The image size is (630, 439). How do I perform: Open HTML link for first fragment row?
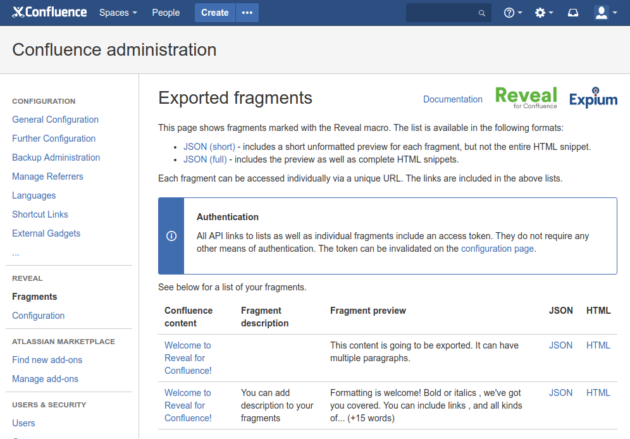point(598,345)
